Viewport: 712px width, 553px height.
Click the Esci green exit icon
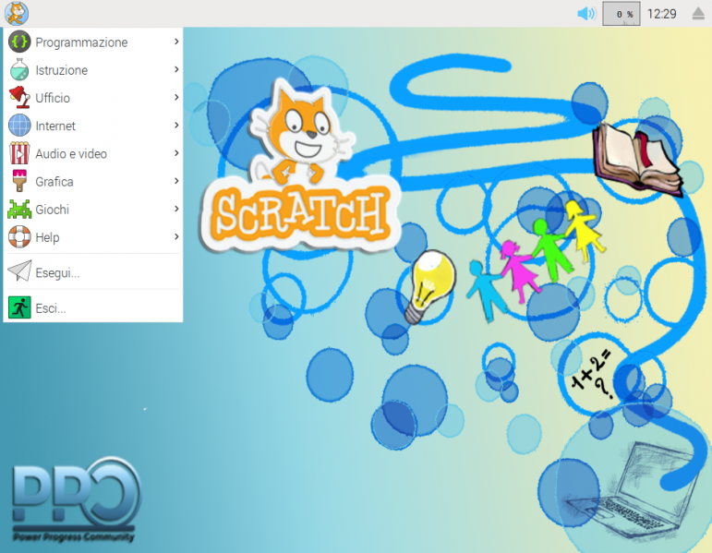[19, 307]
